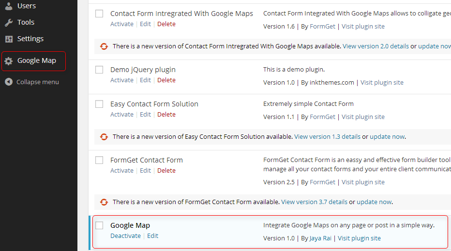Viewport: 451px width, 251px height.
Task: Activate FormGet Contact Form
Action: click(122, 171)
